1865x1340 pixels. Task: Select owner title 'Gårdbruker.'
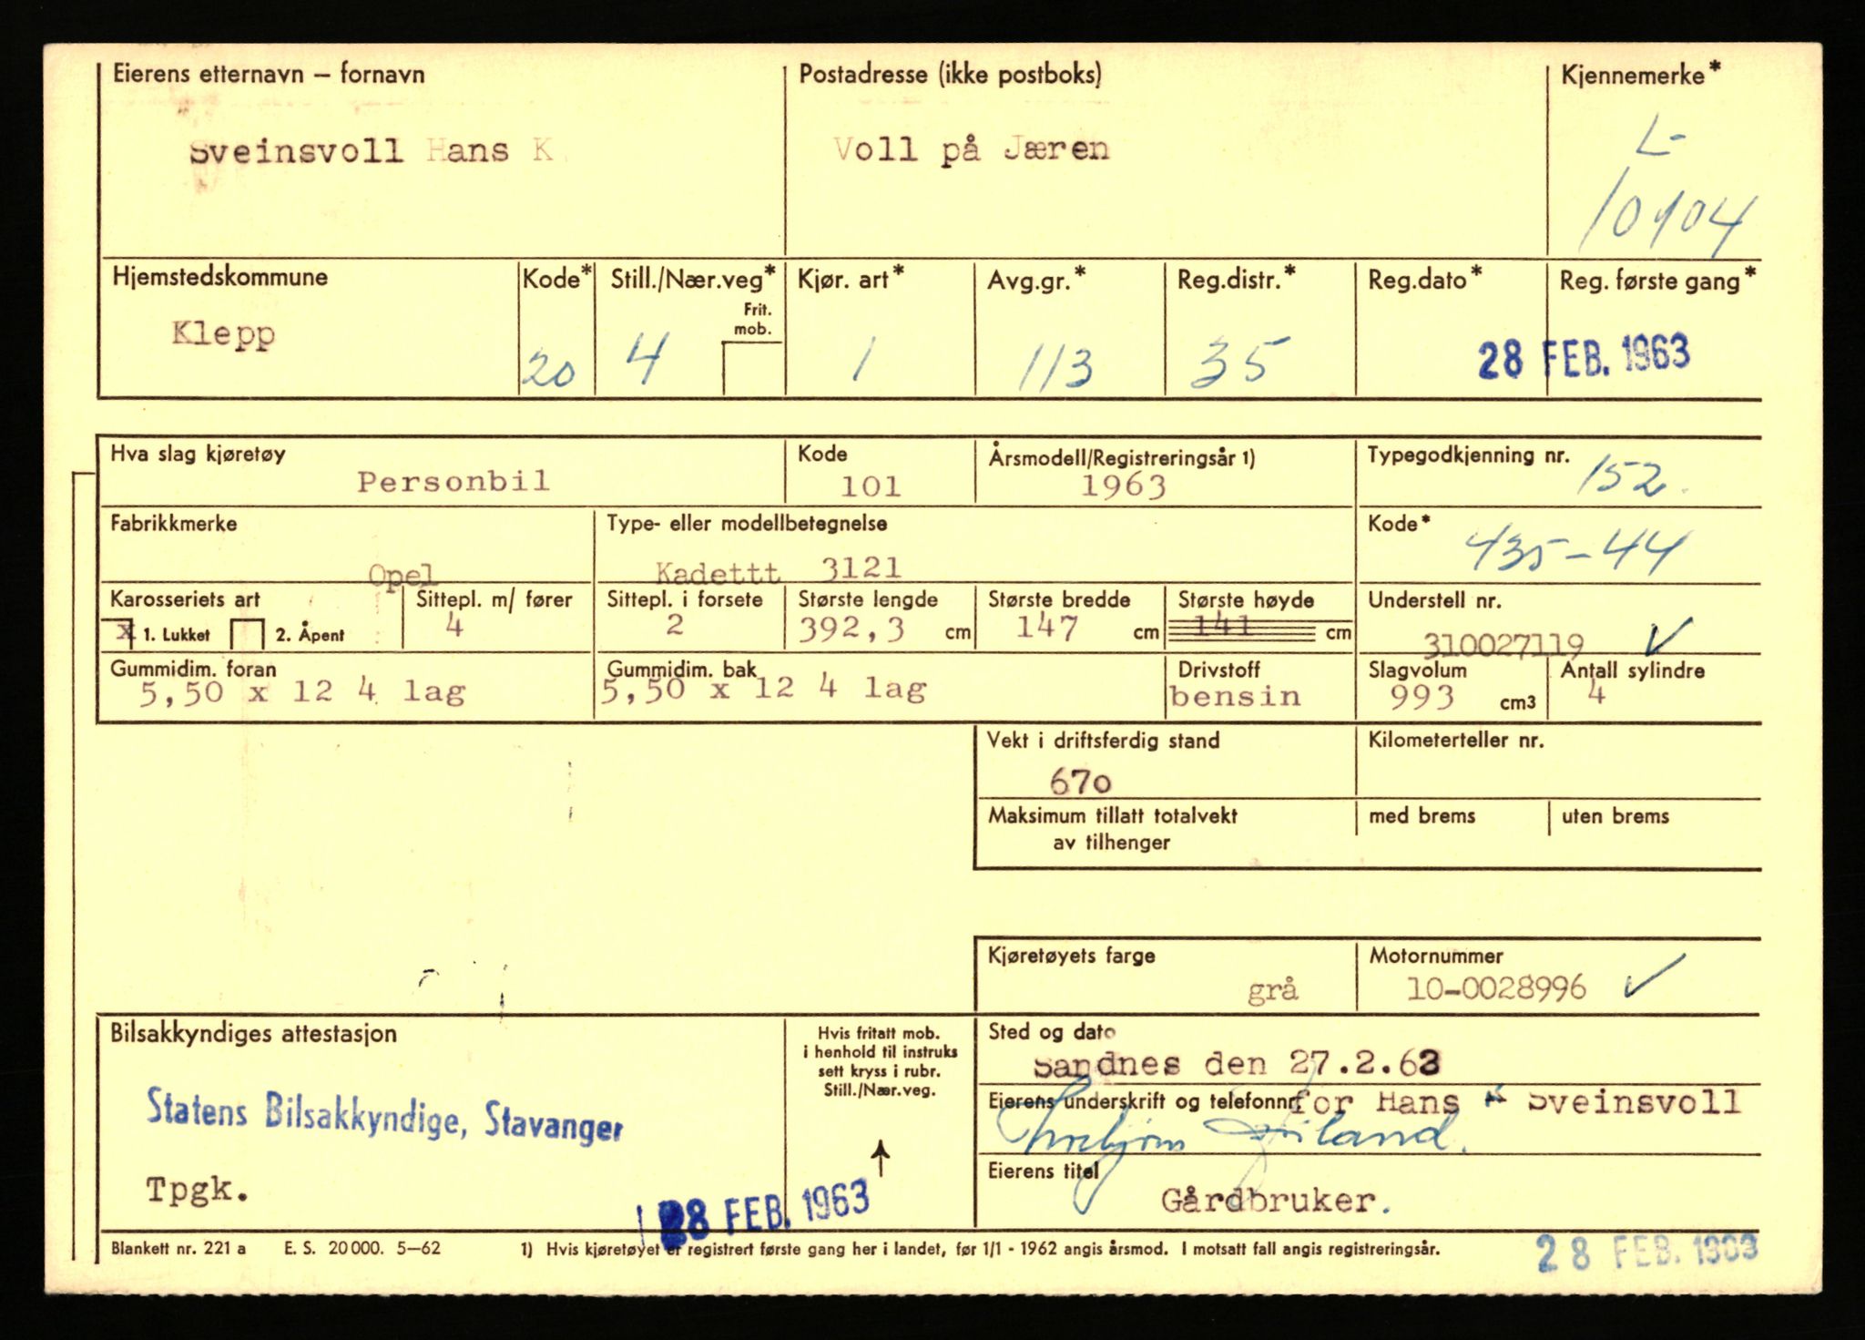click(x=1276, y=1202)
